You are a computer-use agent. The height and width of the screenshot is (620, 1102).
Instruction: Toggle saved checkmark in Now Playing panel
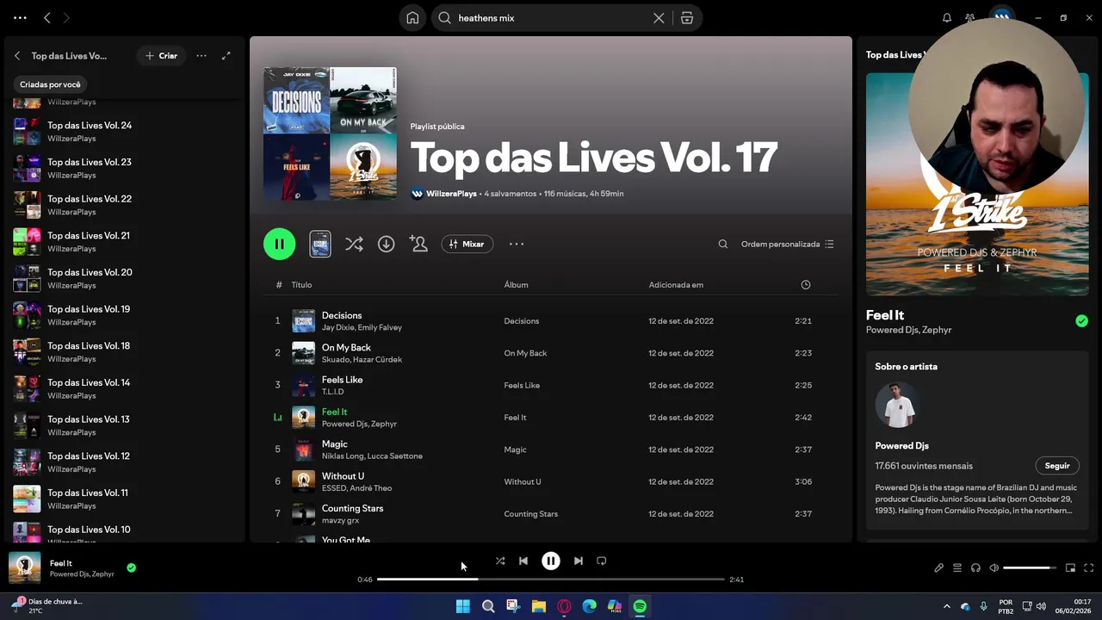(1081, 321)
